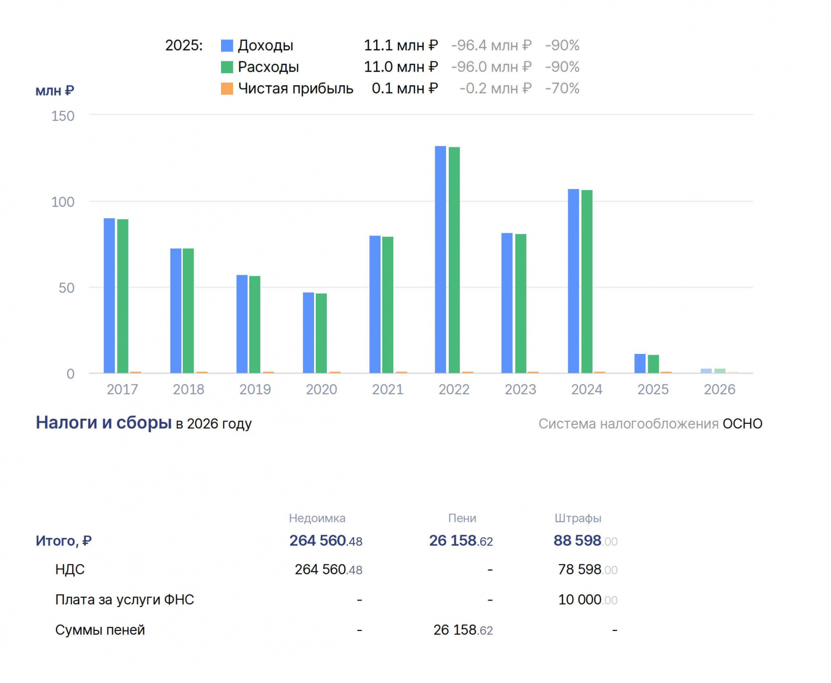
Task: Click the 2019 axis year label
Action: tap(255, 389)
